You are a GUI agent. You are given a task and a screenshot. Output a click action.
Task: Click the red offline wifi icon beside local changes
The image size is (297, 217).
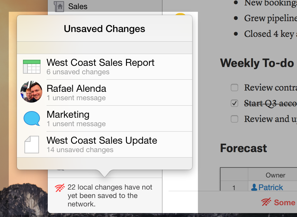[x=60, y=188]
